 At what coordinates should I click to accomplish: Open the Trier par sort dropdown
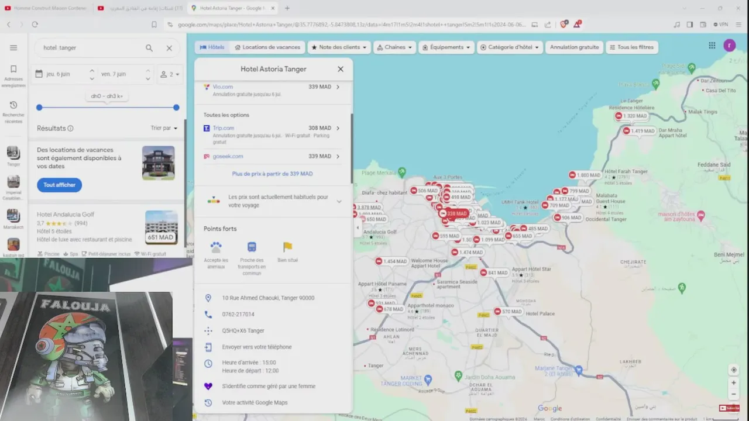point(164,128)
